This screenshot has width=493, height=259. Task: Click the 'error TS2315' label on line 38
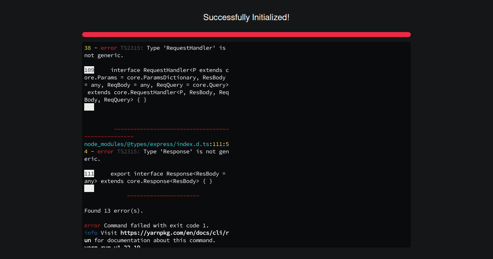(x=119, y=48)
